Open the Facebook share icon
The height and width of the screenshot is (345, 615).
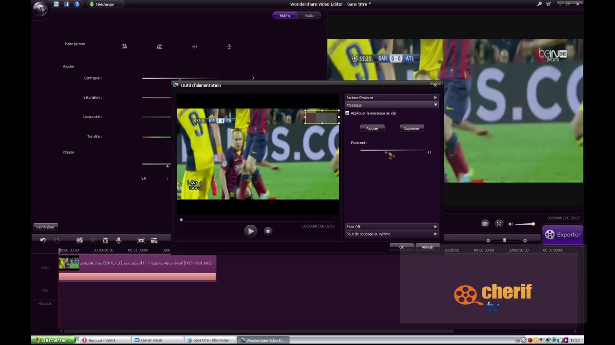[66, 4]
